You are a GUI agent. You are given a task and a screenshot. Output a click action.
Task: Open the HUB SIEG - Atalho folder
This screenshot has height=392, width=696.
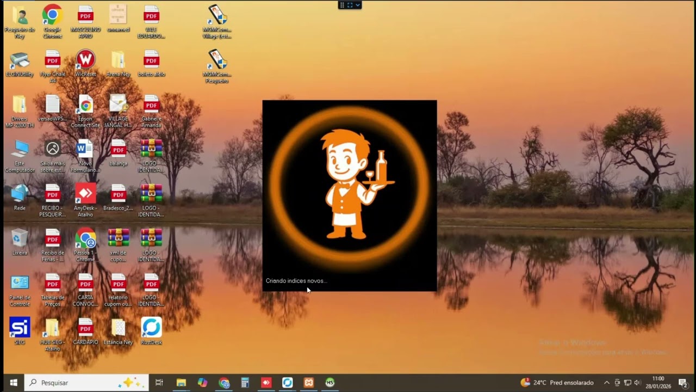point(53,335)
